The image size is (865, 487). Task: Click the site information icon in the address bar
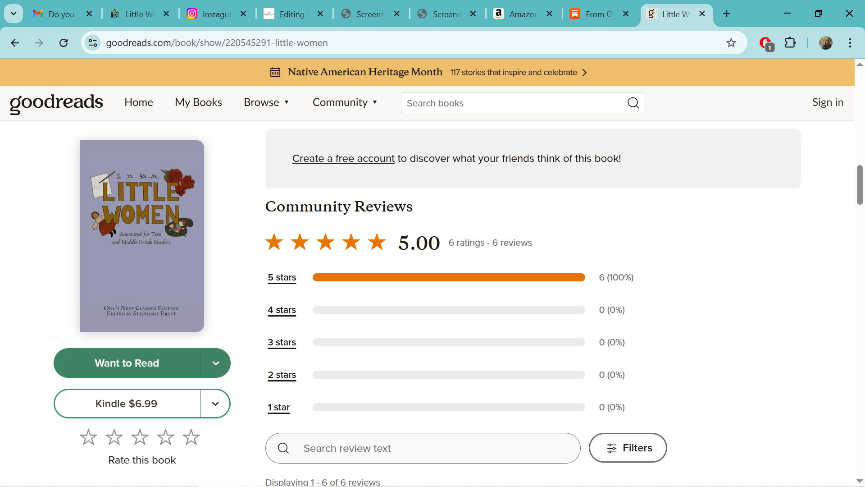93,43
